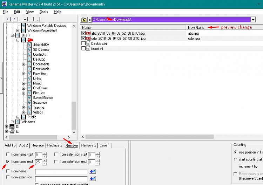Expand the OneDrive tree node
This screenshot has width=263, height=185.
pyautogui.click(x=23, y=88)
